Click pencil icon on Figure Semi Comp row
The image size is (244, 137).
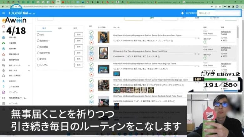pos(91,81)
